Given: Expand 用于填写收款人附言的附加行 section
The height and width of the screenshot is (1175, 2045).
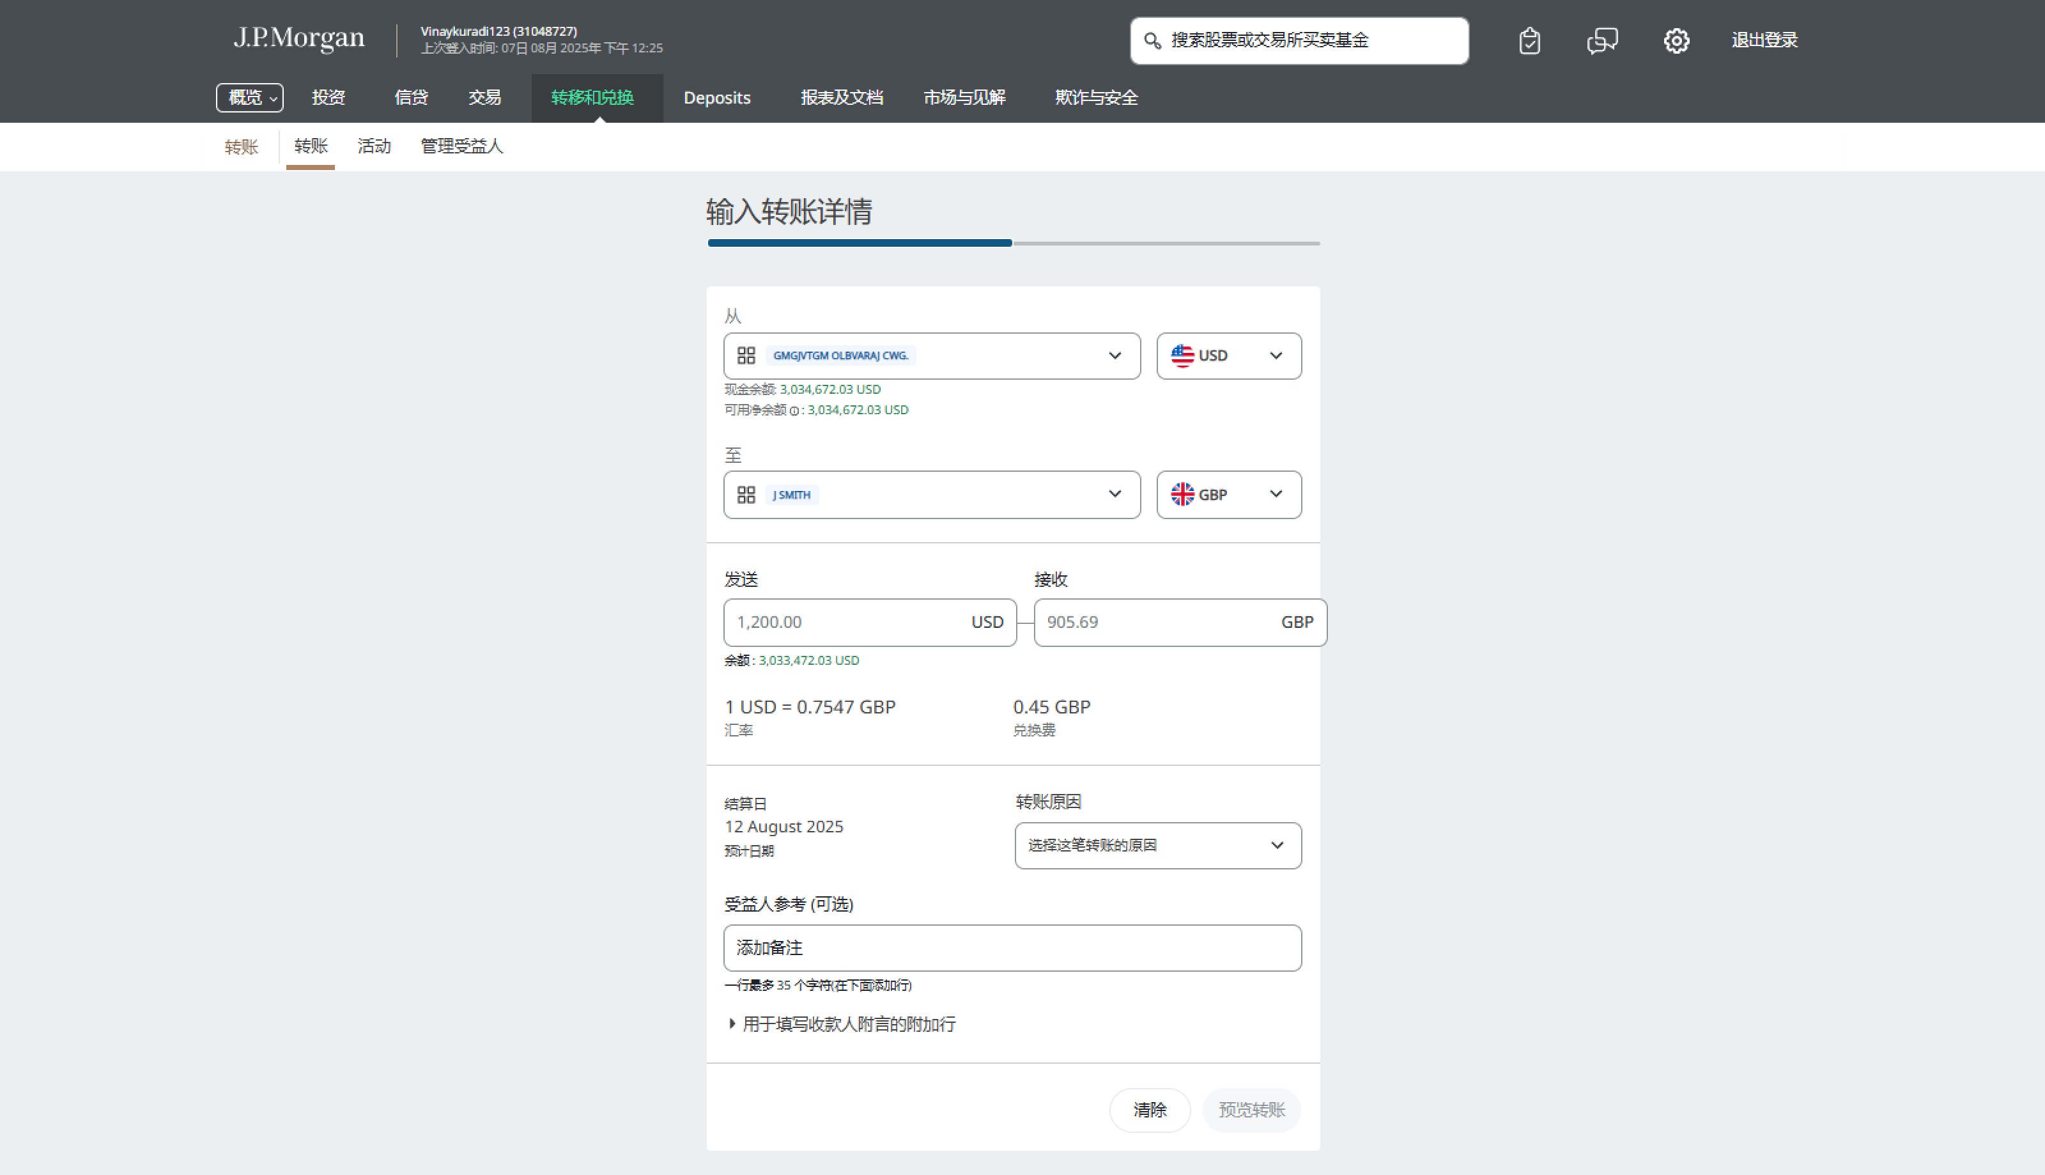Looking at the screenshot, I should [842, 1024].
